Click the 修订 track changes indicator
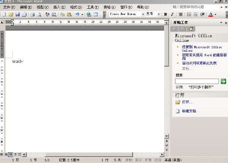The height and width of the screenshot is (163, 228). (138, 160)
